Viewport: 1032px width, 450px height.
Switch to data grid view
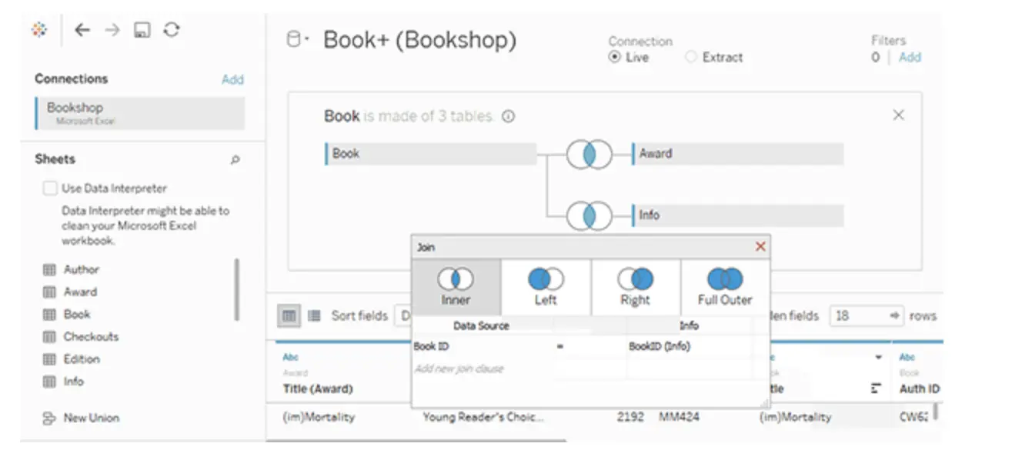click(x=289, y=315)
